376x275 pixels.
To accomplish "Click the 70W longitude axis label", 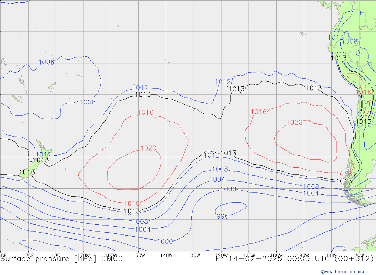I will coord(359,255).
